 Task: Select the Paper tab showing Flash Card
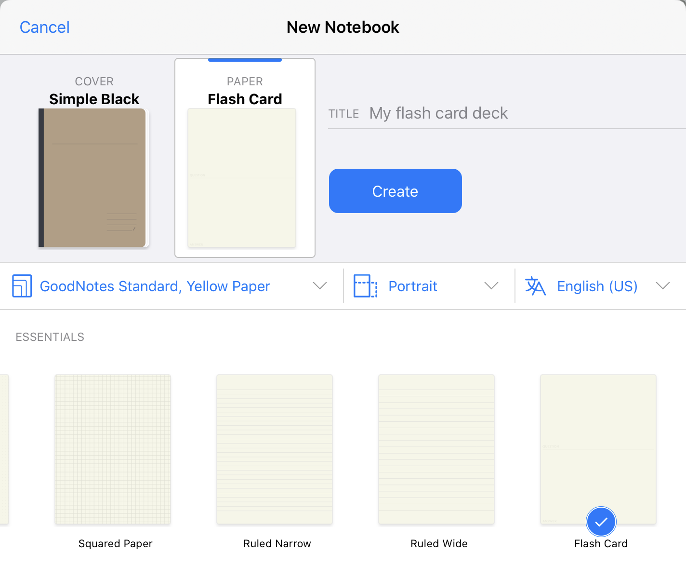click(x=245, y=158)
